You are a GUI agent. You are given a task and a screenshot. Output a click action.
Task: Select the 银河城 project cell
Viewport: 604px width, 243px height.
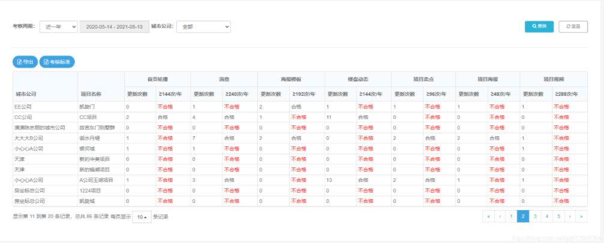point(101,149)
